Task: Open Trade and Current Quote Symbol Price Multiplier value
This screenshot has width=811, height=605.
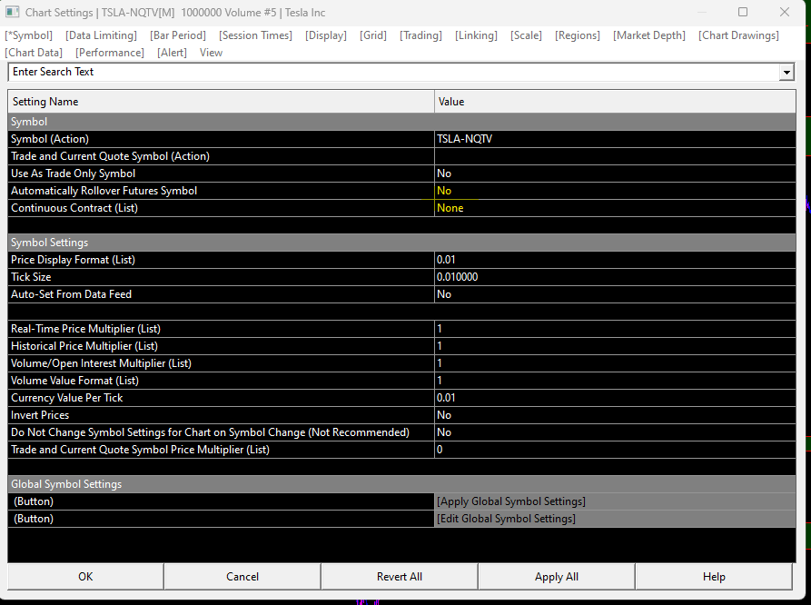Action: pos(615,450)
